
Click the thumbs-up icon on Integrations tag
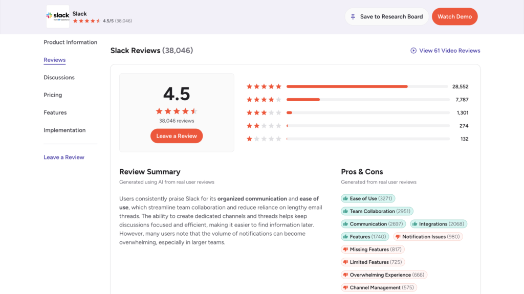pyautogui.click(x=415, y=224)
